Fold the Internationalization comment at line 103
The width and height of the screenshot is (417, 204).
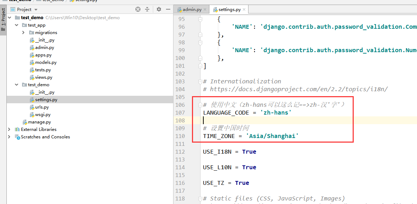coord(200,81)
